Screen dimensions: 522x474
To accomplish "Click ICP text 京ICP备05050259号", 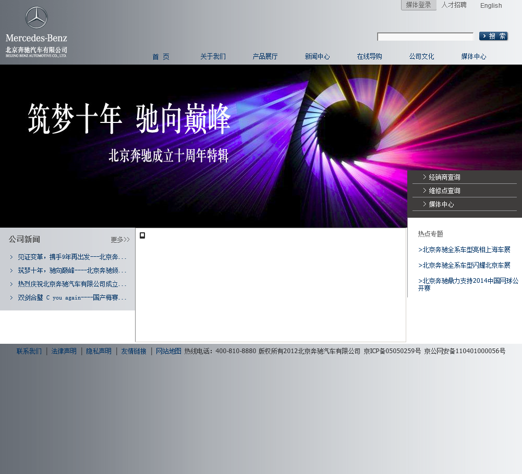I will (x=392, y=351).
